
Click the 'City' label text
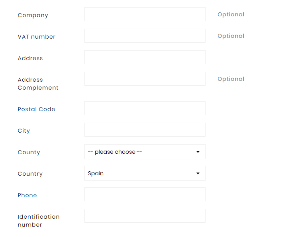click(x=24, y=131)
